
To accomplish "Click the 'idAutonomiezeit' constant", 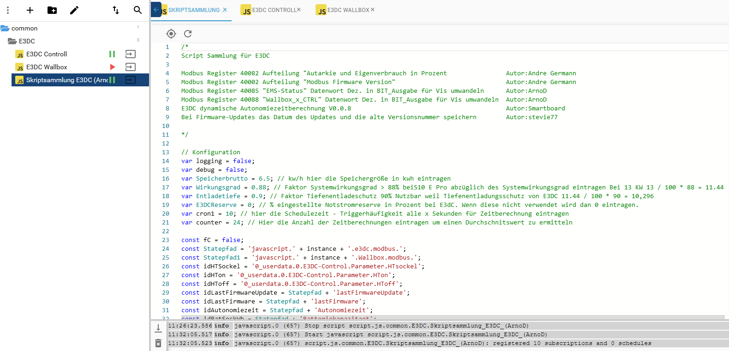I will click(231, 310).
